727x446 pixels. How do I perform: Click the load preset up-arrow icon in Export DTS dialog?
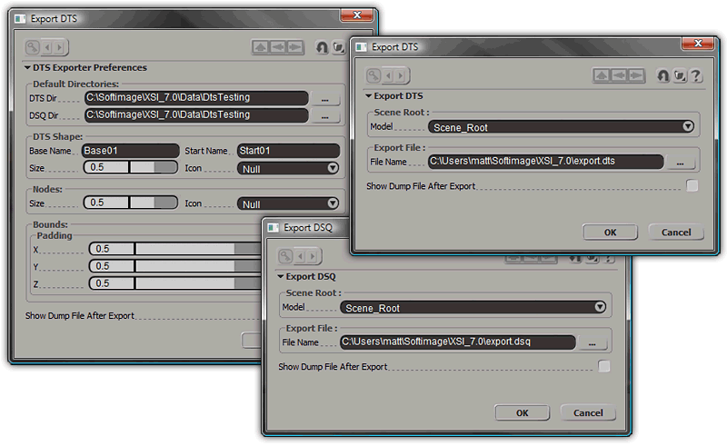click(x=602, y=75)
